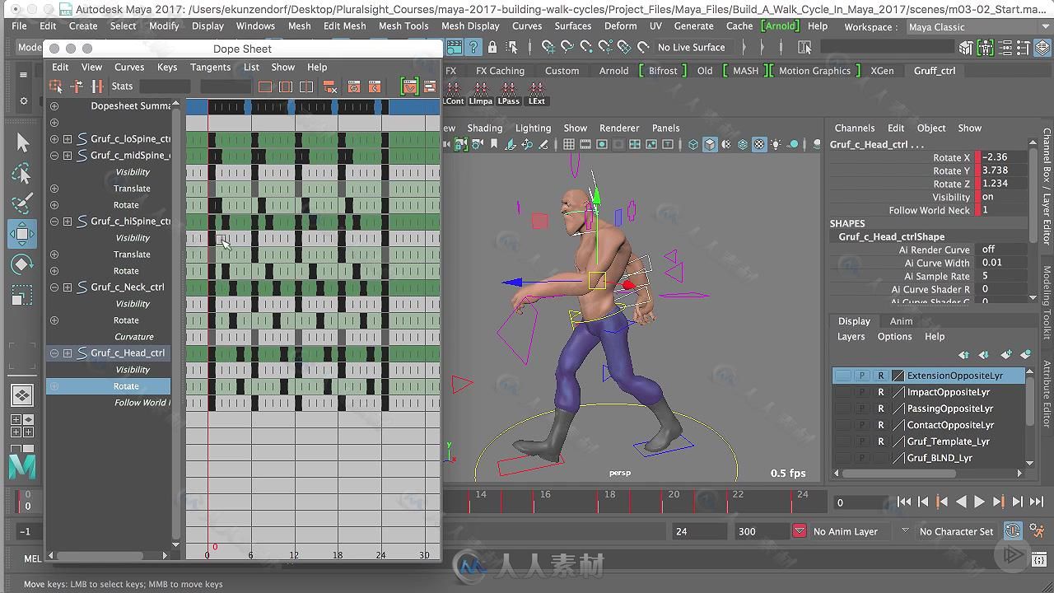Activate the Scale tool in toolbox

[22, 295]
